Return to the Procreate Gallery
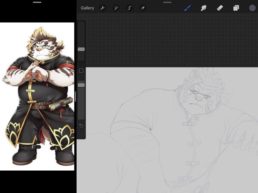The width and height of the screenshot is (258, 193). pyautogui.click(x=87, y=8)
